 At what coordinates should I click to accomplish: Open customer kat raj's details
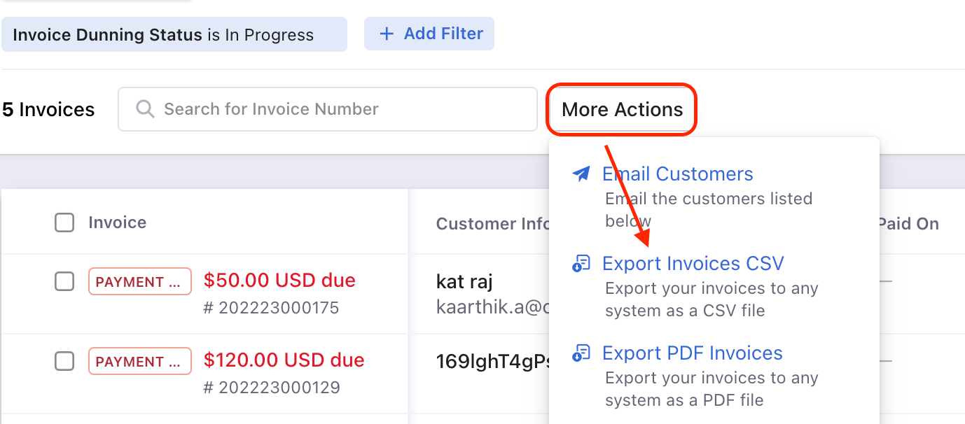[464, 282]
